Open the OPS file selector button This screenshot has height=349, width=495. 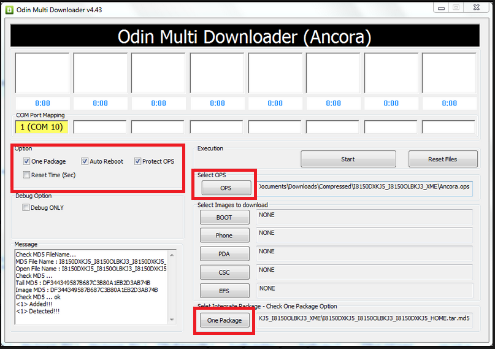[x=226, y=188]
